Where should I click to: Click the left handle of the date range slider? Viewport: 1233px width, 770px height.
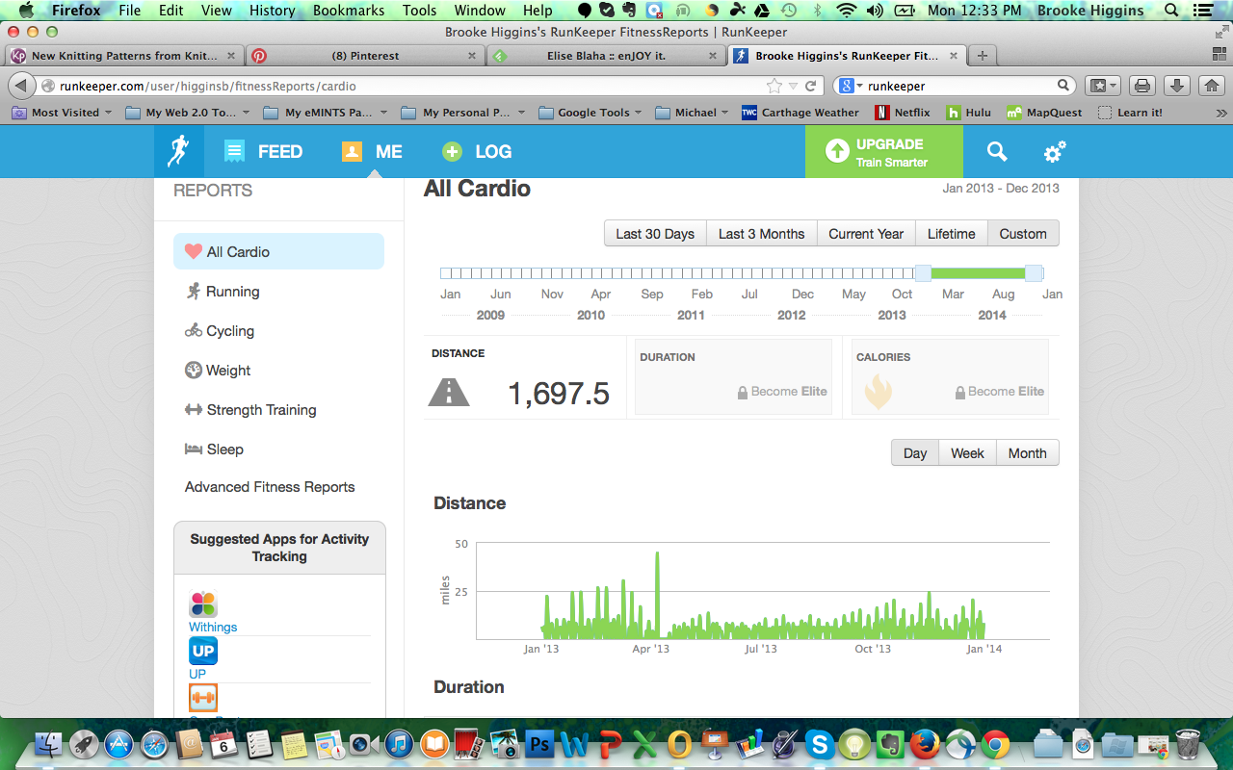click(923, 273)
